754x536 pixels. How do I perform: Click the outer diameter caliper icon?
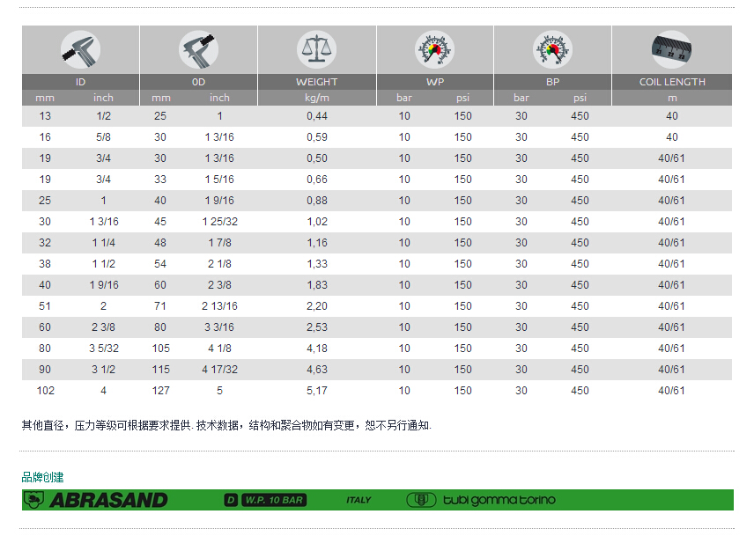pyautogui.click(x=198, y=49)
